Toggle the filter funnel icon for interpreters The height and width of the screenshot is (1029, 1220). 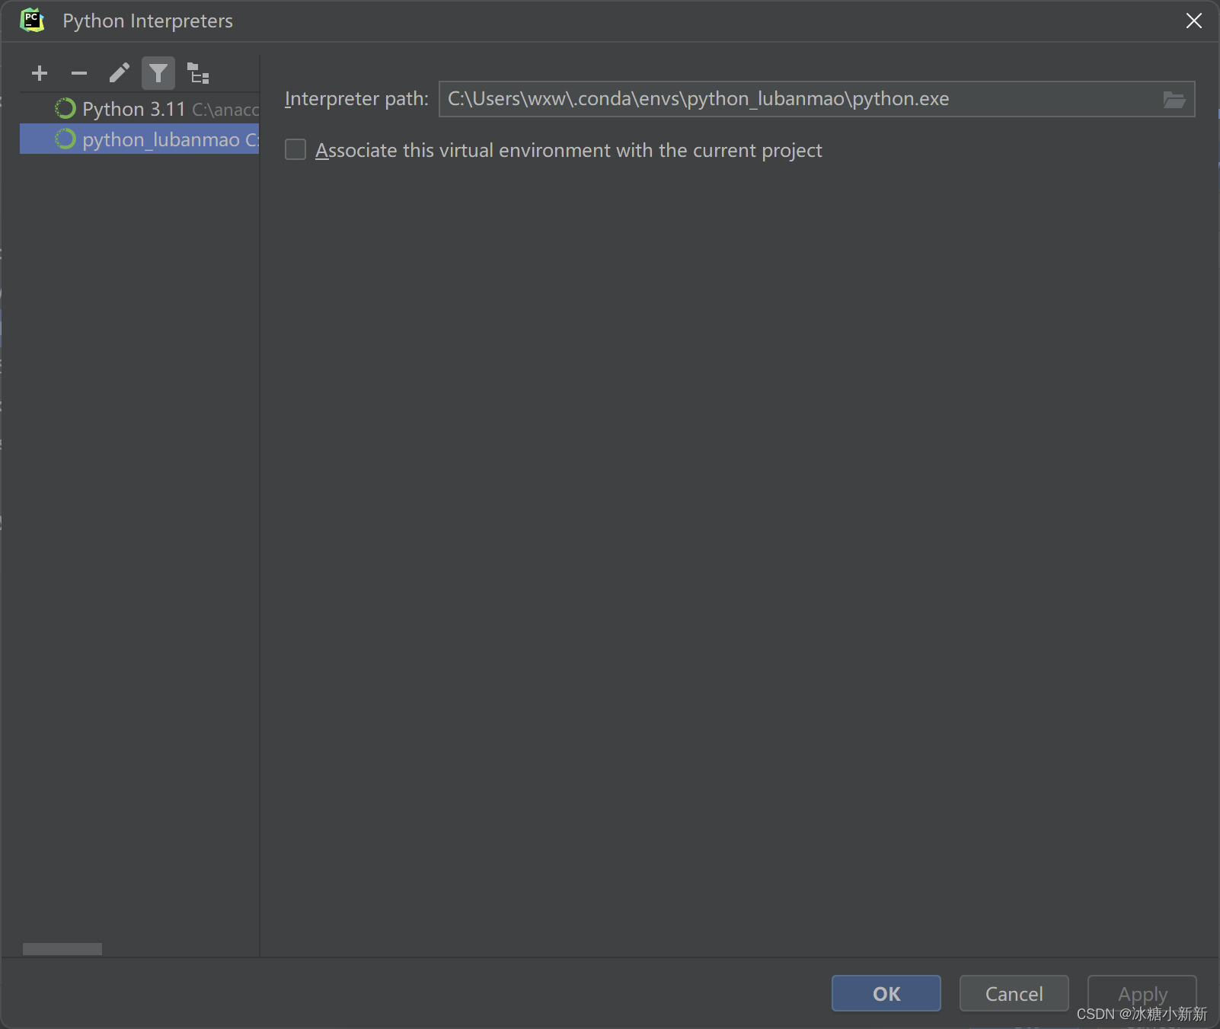pos(158,73)
